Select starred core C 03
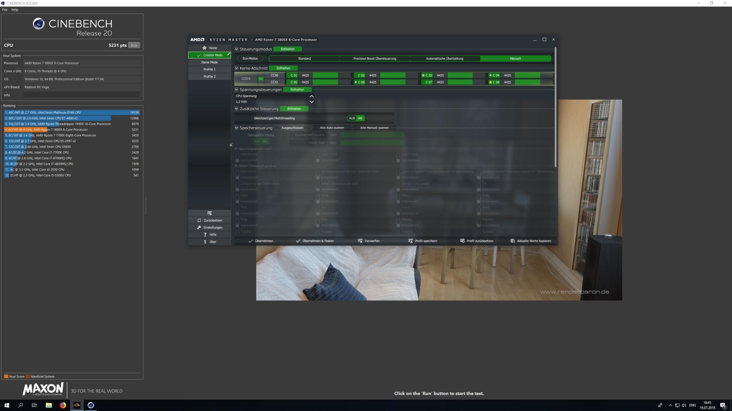 [427, 75]
